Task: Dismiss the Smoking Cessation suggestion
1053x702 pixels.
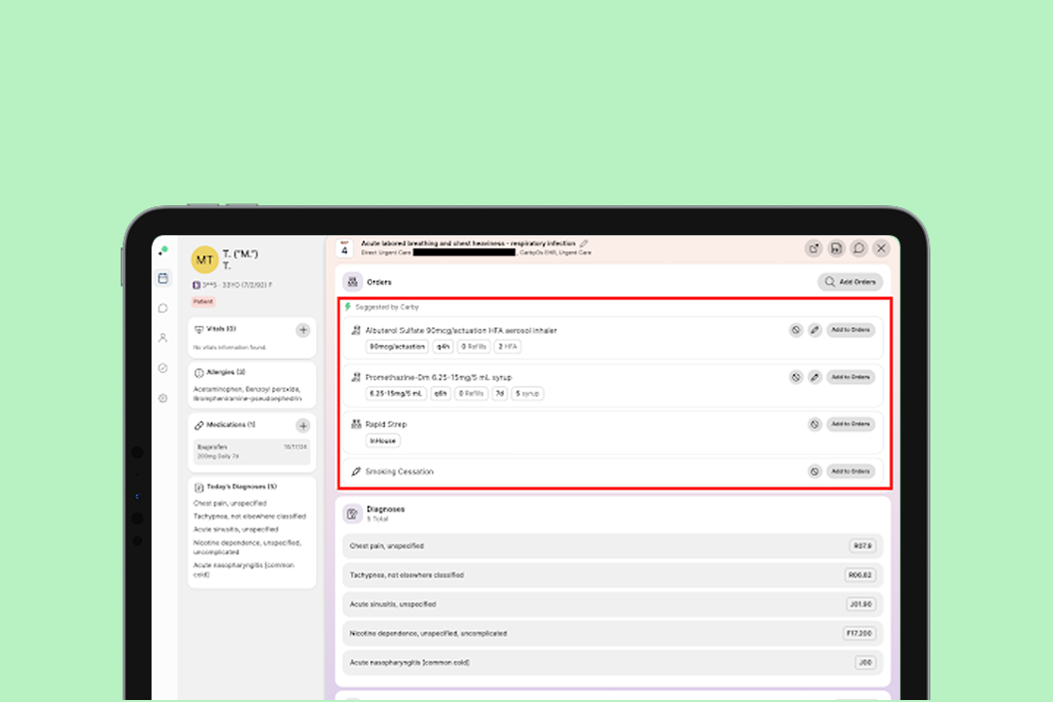Action: pyautogui.click(x=815, y=472)
